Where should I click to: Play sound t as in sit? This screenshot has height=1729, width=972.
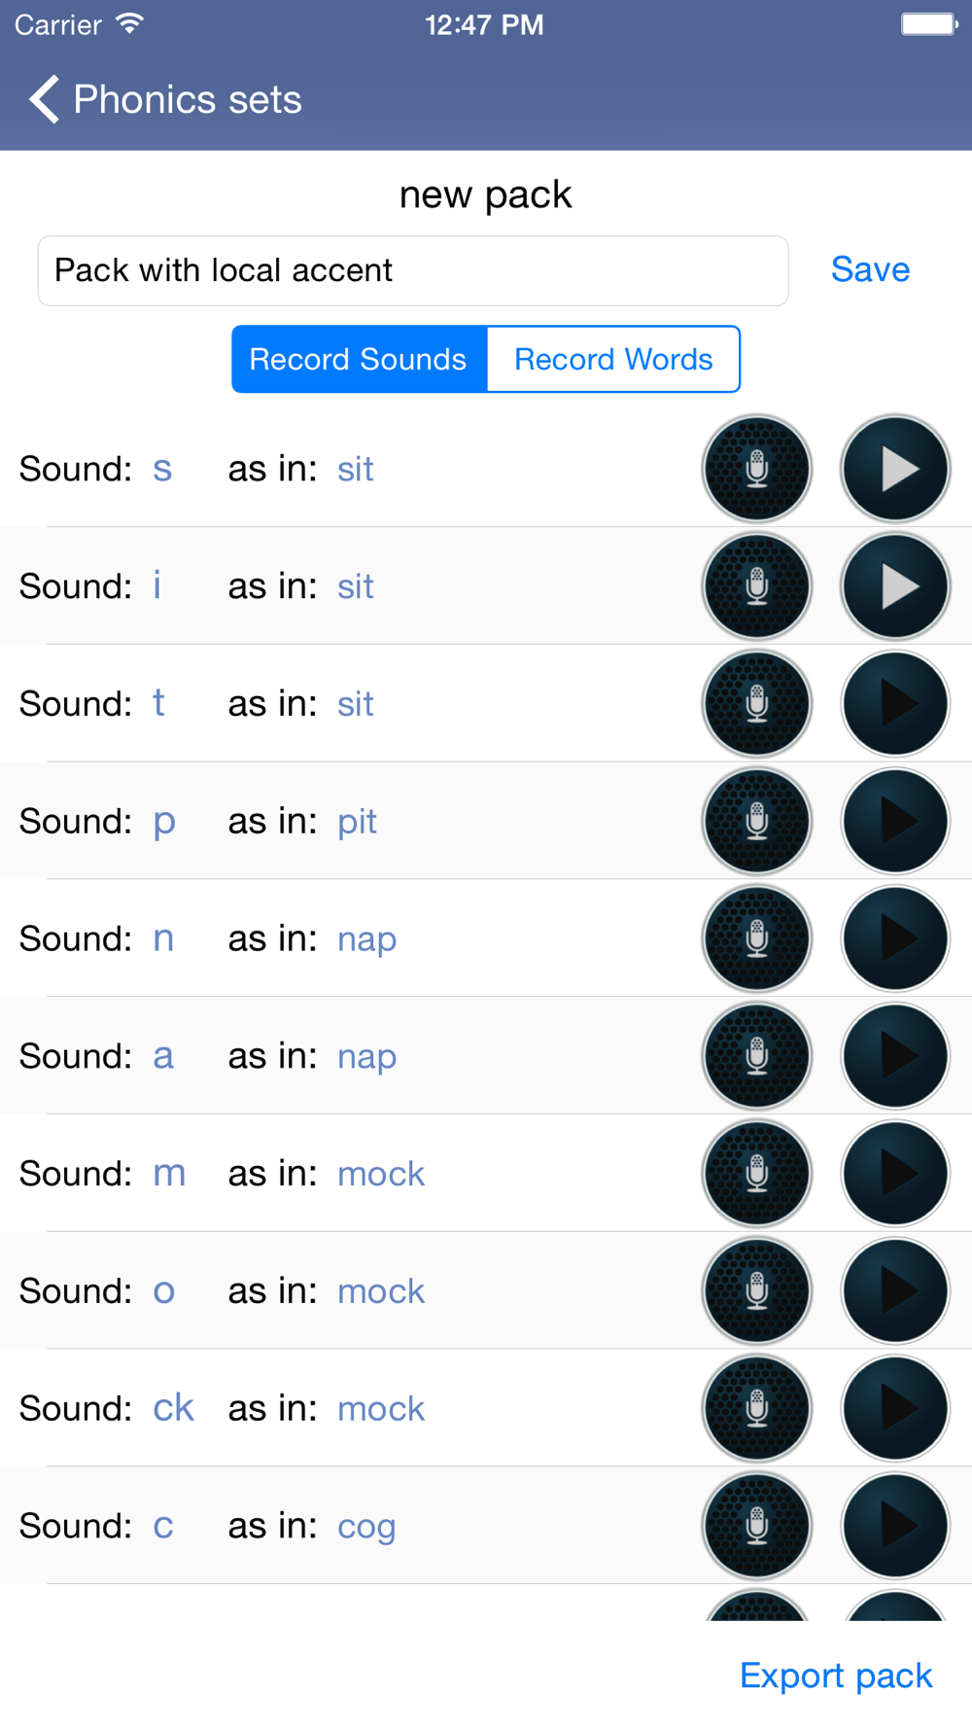[894, 704]
